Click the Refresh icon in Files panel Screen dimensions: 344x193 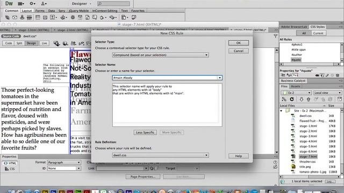point(291,99)
